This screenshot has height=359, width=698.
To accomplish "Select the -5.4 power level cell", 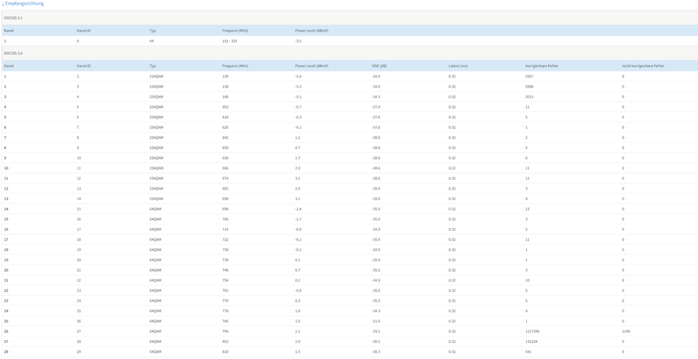I will 298,77.
